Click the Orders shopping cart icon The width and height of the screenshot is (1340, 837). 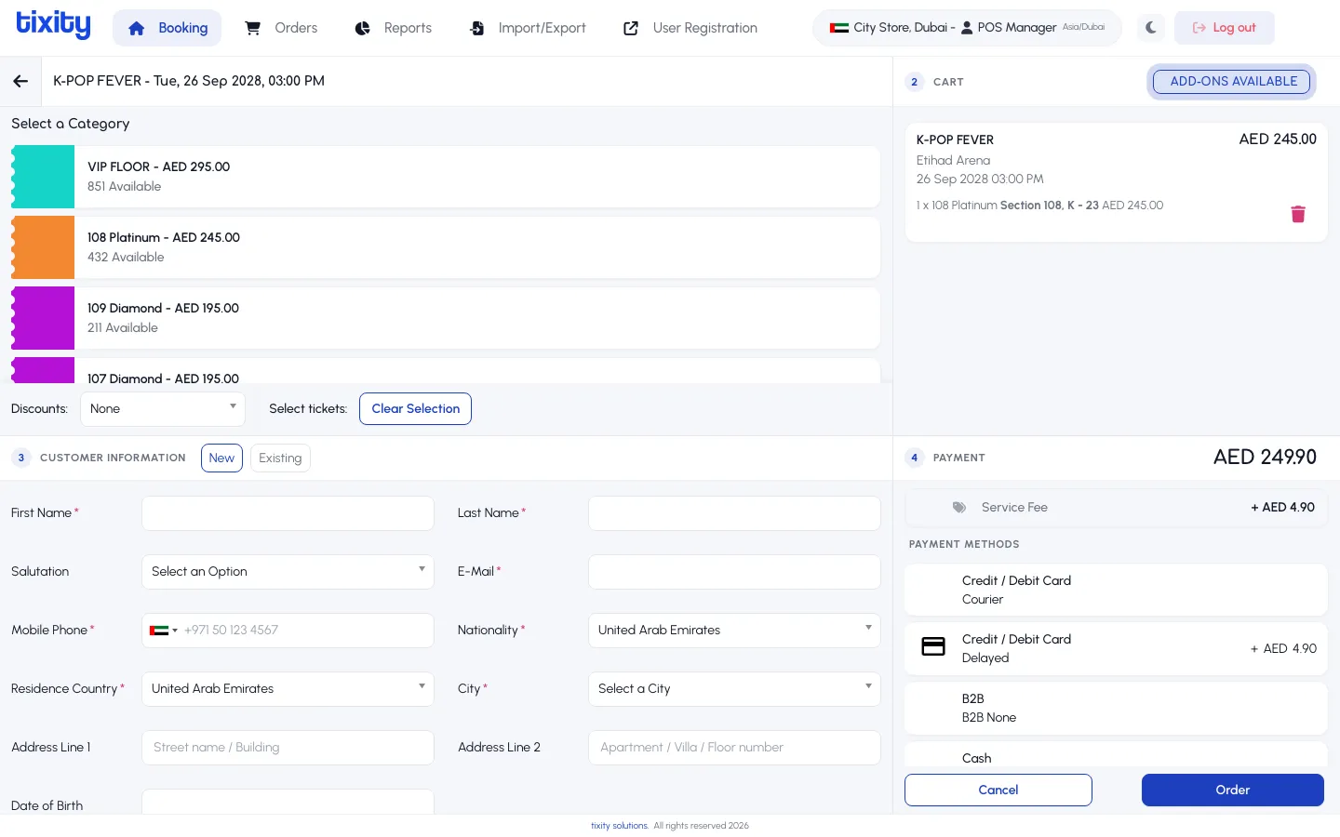click(252, 28)
